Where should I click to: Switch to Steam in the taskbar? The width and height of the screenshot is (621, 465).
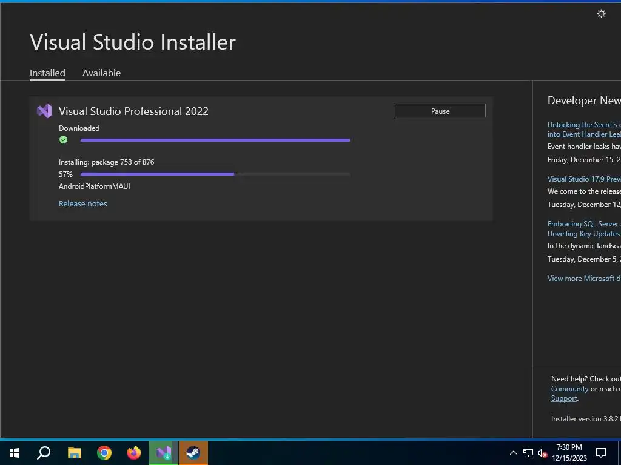click(x=193, y=453)
